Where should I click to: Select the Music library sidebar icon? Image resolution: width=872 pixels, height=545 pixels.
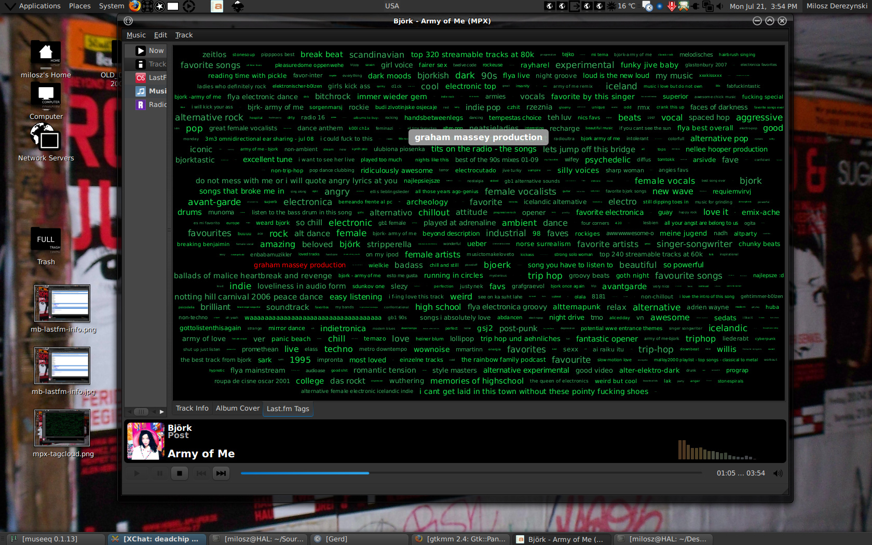[x=141, y=91]
